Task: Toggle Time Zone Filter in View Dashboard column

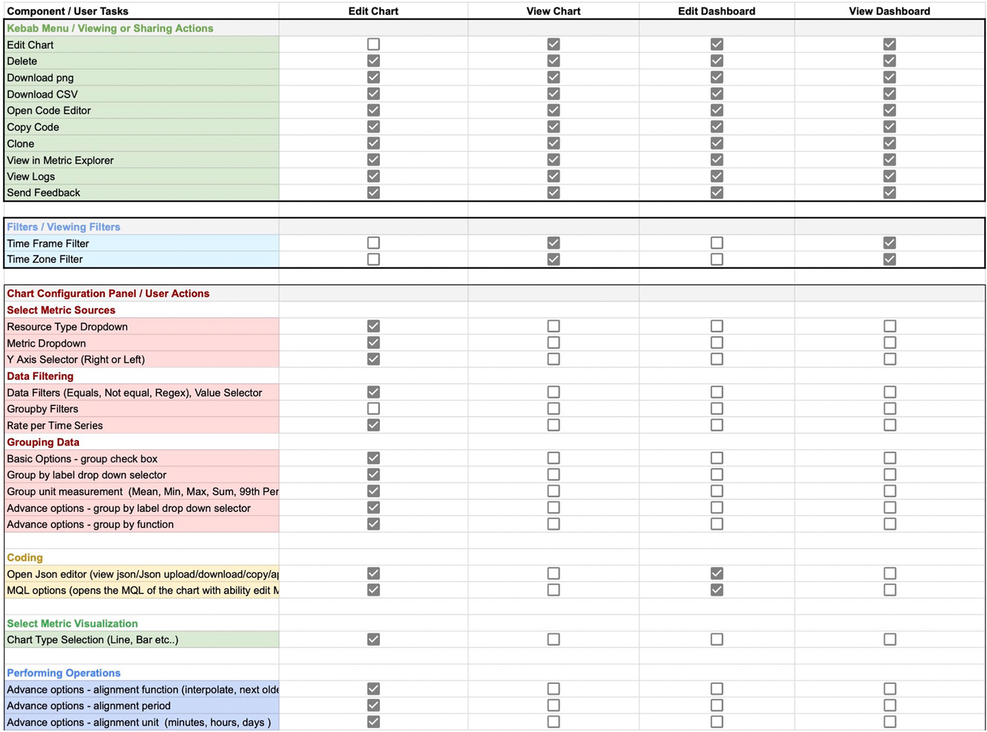Action: (x=889, y=259)
